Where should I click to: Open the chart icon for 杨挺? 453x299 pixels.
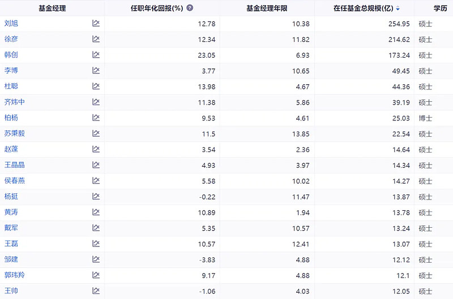click(x=96, y=196)
